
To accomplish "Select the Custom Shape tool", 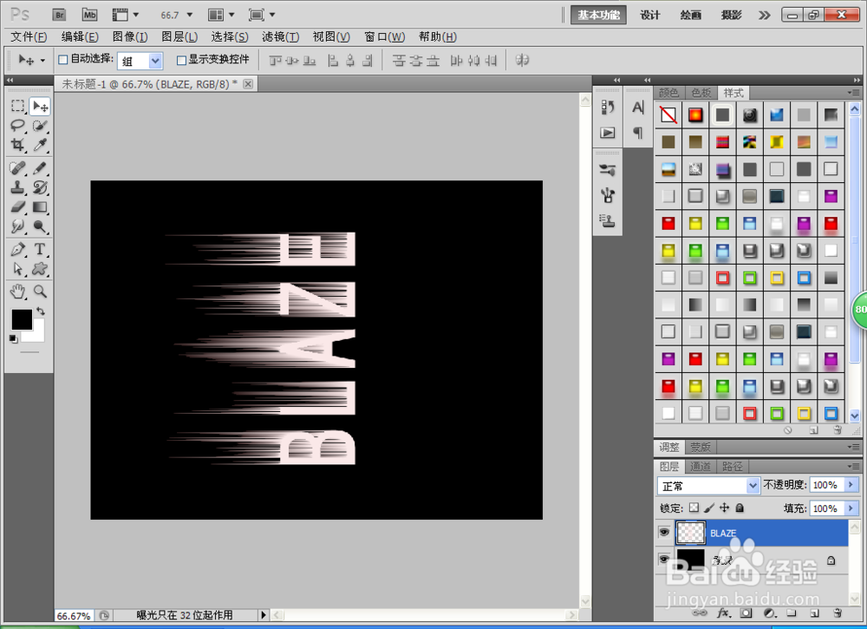I will coord(40,269).
